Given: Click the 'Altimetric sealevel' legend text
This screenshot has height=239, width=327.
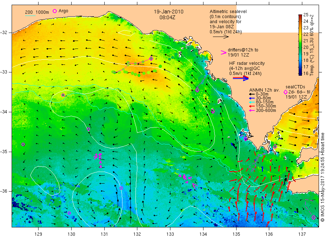Looking at the screenshot, I should pos(228,12).
